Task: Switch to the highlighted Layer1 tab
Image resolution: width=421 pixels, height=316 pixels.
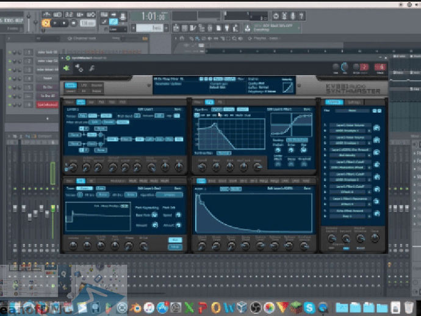Action: click(x=71, y=85)
